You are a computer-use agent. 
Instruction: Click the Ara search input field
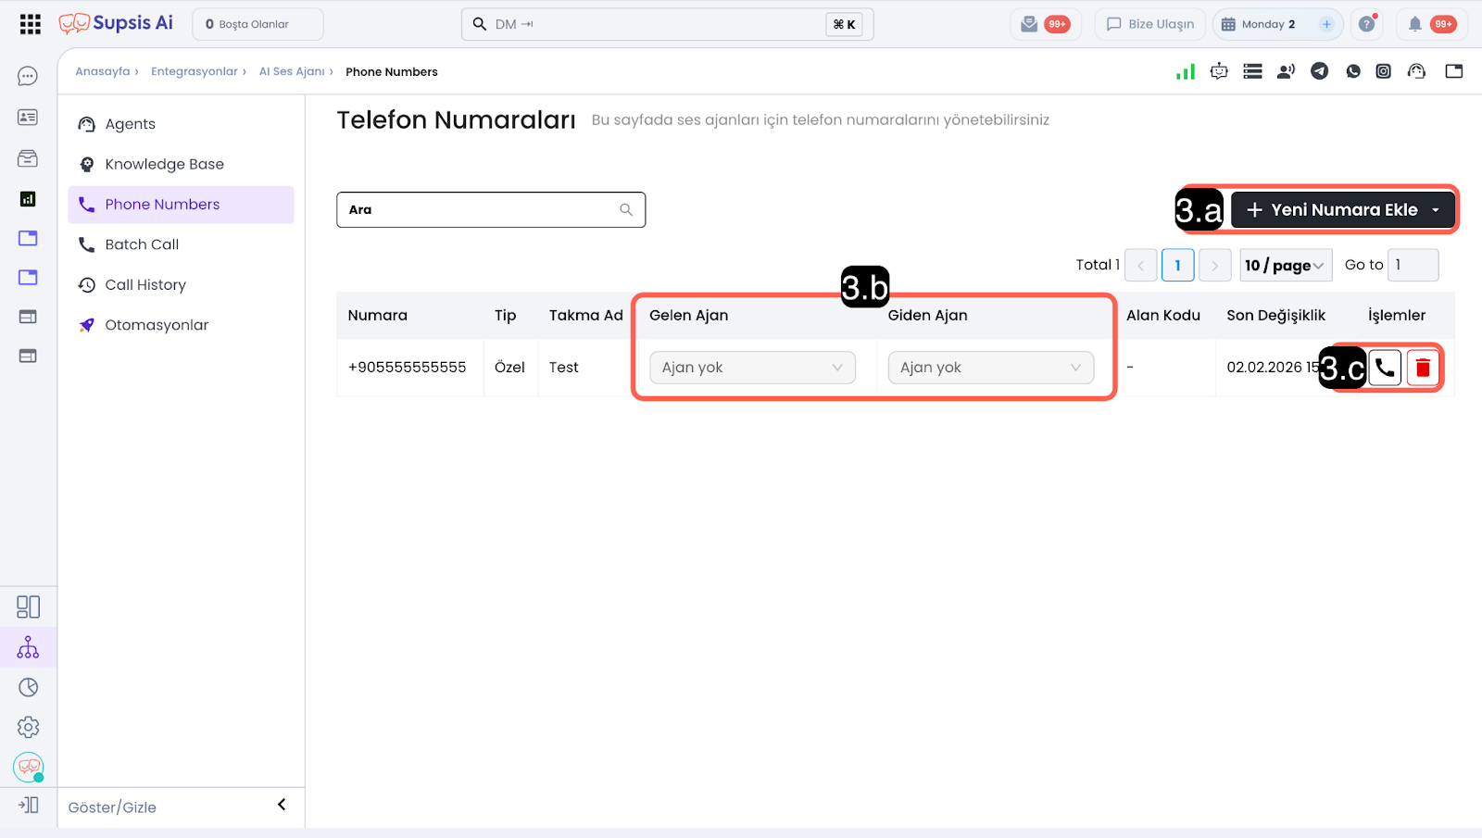click(482, 210)
